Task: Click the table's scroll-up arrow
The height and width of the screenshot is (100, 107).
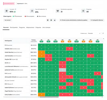Action: pyautogui.click(x=104, y=39)
